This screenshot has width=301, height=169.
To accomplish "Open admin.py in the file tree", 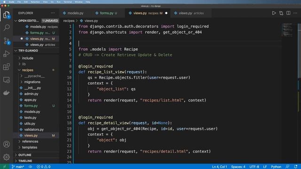I will 31,94.
